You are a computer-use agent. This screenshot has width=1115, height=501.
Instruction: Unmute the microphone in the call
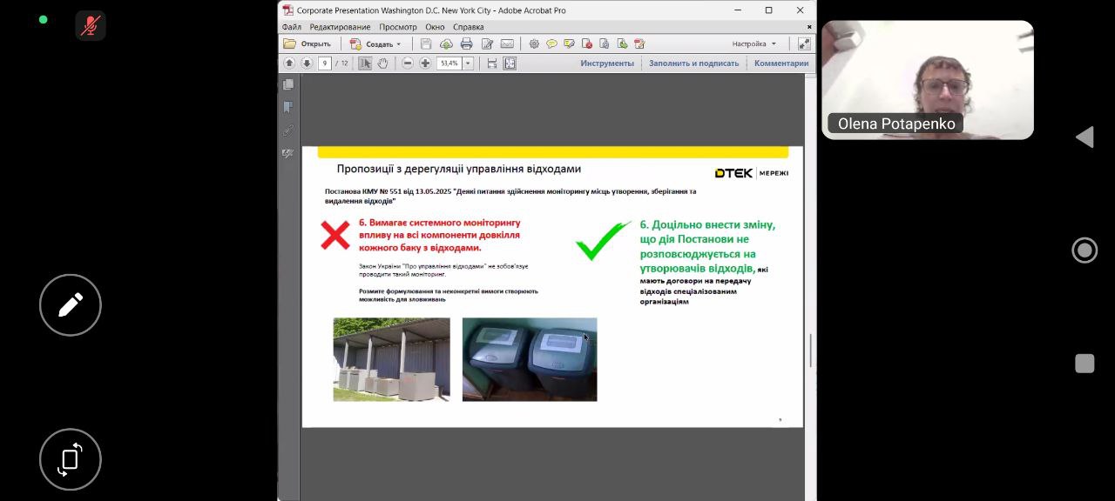[x=90, y=25]
